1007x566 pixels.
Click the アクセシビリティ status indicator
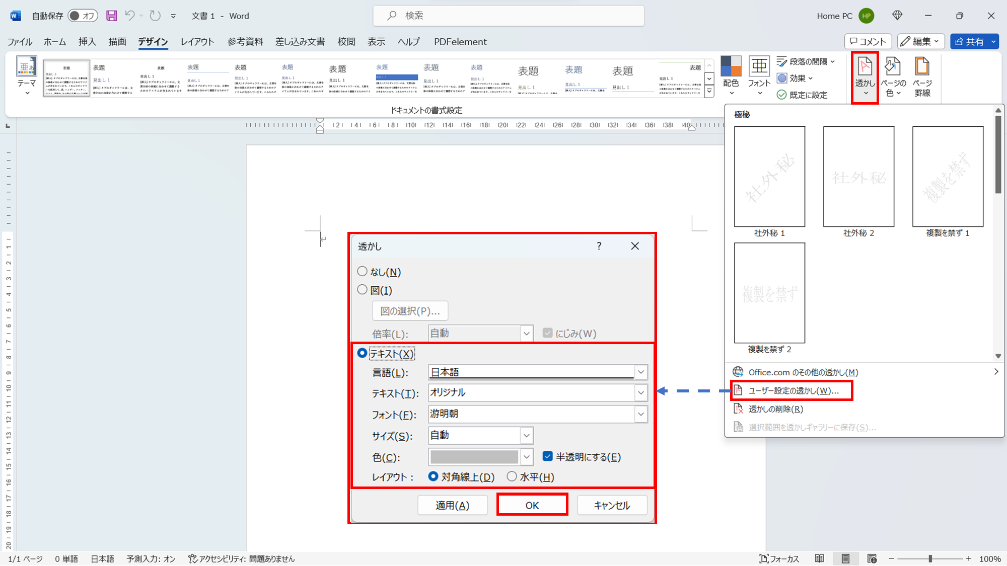coord(242,558)
